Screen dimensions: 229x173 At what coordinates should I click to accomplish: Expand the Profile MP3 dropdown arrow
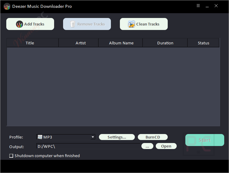coord(93,137)
